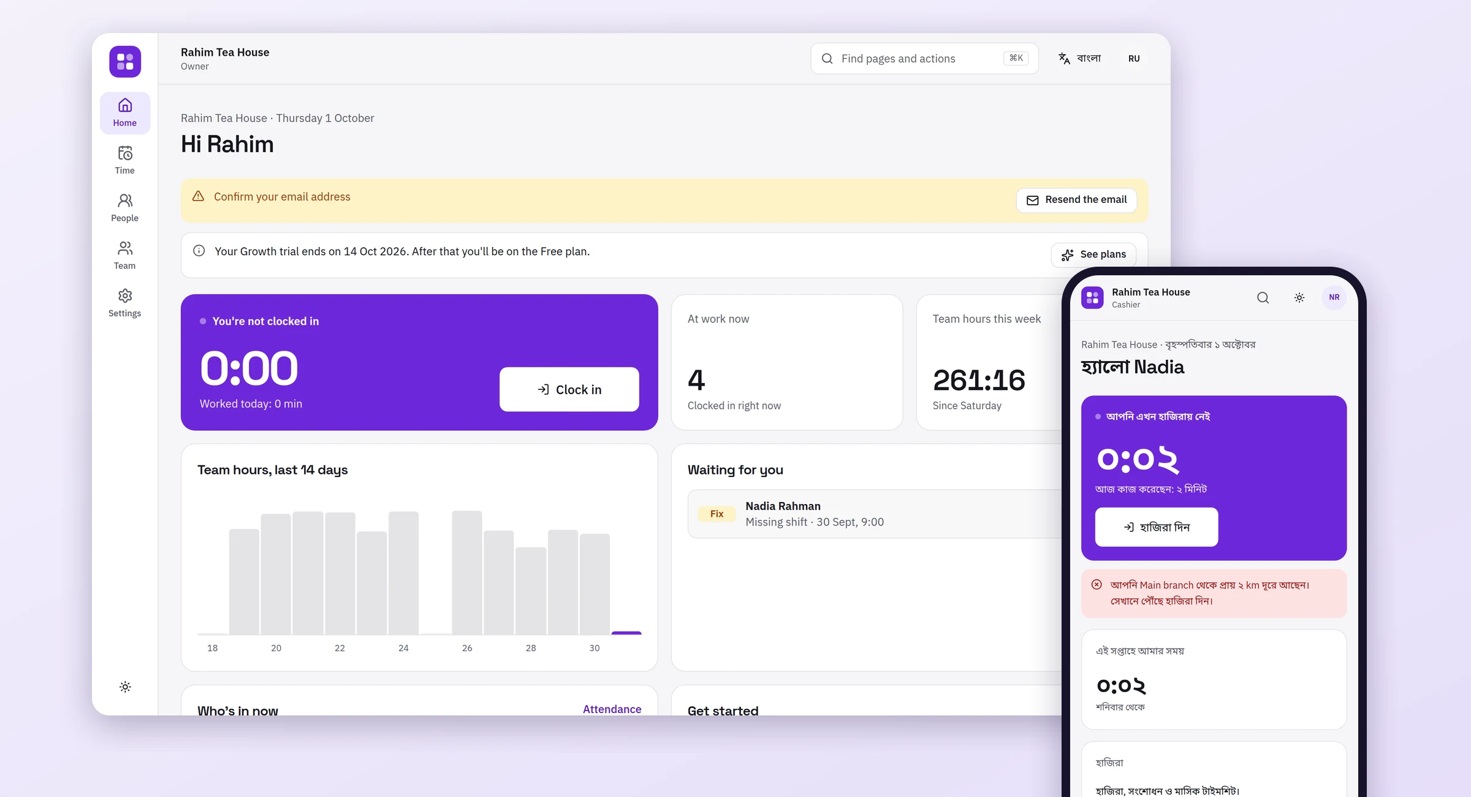
Task: Focus the Find pages and actions field
Action: click(x=924, y=58)
